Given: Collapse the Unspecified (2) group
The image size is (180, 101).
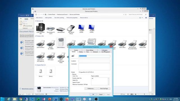Looking at the screenshot, I should (35, 65).
